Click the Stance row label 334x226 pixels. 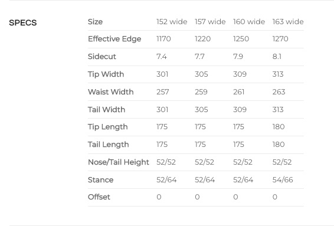(x=100, y=180)
